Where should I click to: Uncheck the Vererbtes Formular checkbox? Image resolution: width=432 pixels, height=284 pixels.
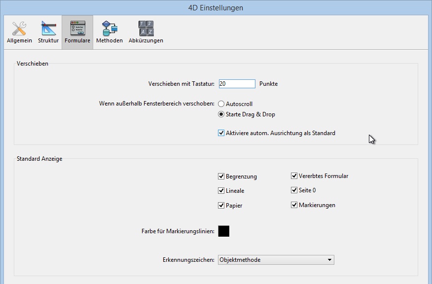(x=294, y=176)
